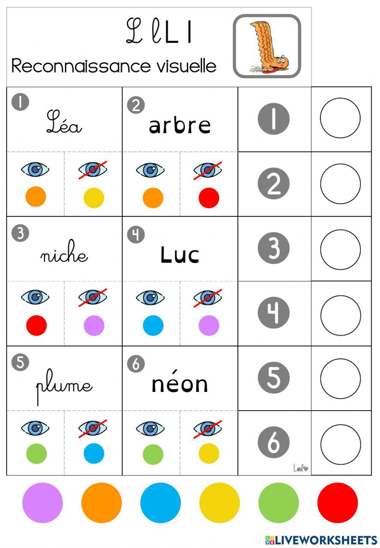Viewport: 380px width, 548px height.
Task: Pick the large green circle at the bottom
Action: (279, 502)
